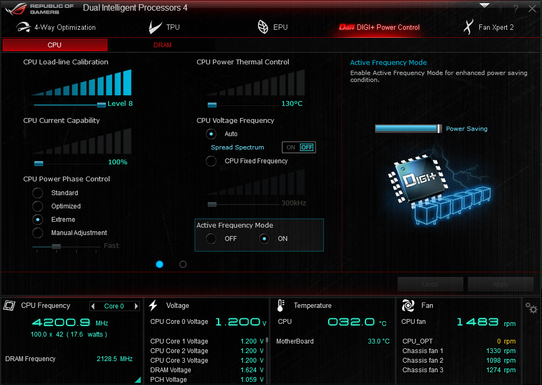Click the CPU_OPT fan row
Viewport: 542px width, 385px height.
459,341
